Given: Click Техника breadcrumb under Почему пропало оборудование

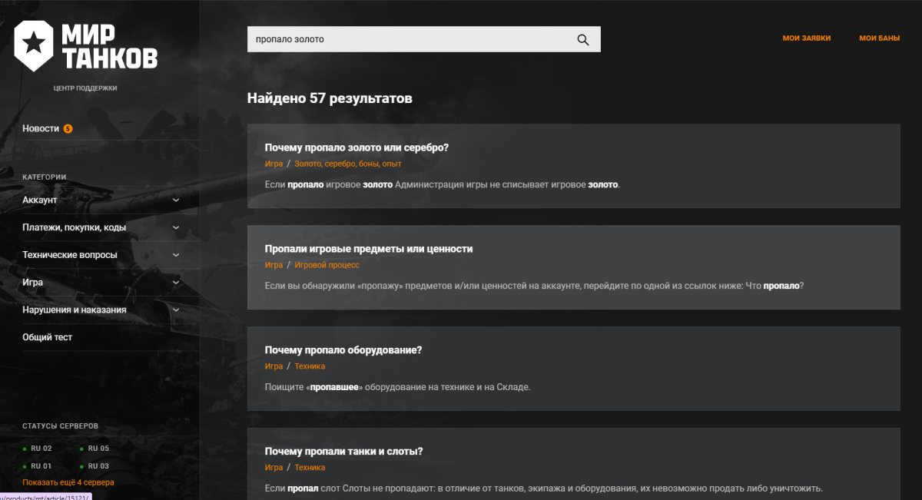Looking at the screenshot, I should coord(310,366).
